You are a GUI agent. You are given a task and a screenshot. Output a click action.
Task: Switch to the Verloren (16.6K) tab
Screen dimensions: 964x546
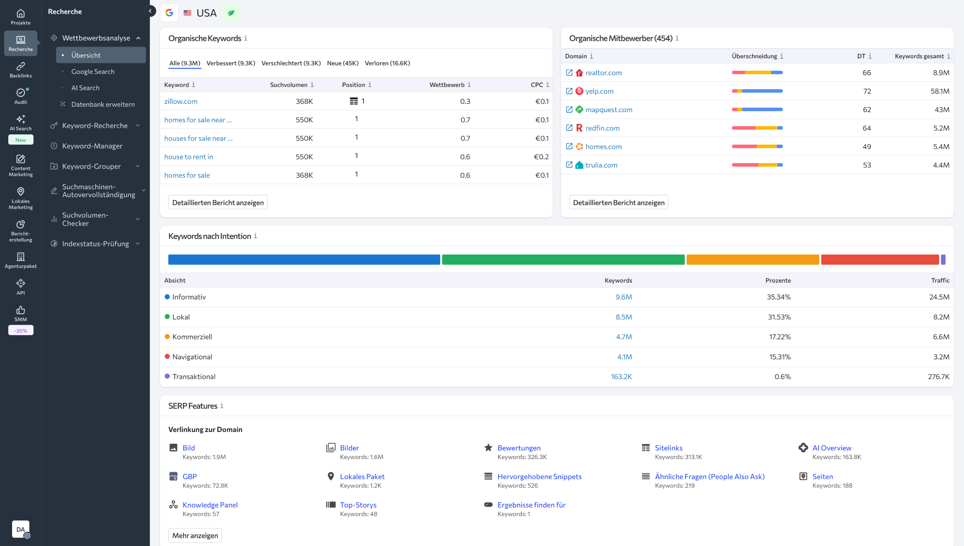pyautogui.click(x=387, y=63)
